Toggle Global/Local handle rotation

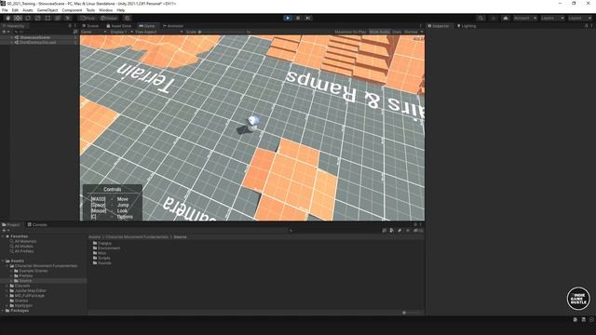pyautogui.click(x=109, y=18)
